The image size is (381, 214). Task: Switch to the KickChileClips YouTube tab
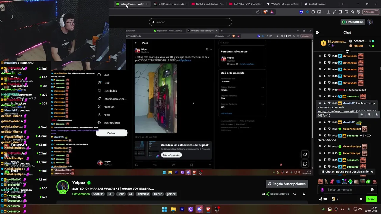pos(207,4)
